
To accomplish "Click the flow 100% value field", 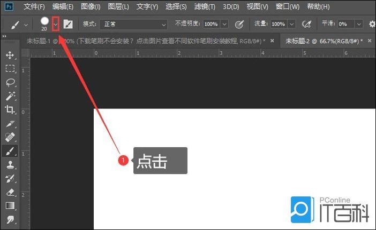I will (x=279, y=24).
